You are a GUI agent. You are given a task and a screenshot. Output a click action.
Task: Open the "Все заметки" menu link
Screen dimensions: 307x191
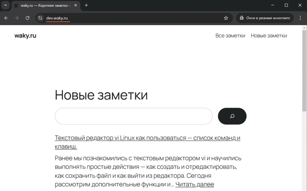pyautogui.click(x=230, y=36)
